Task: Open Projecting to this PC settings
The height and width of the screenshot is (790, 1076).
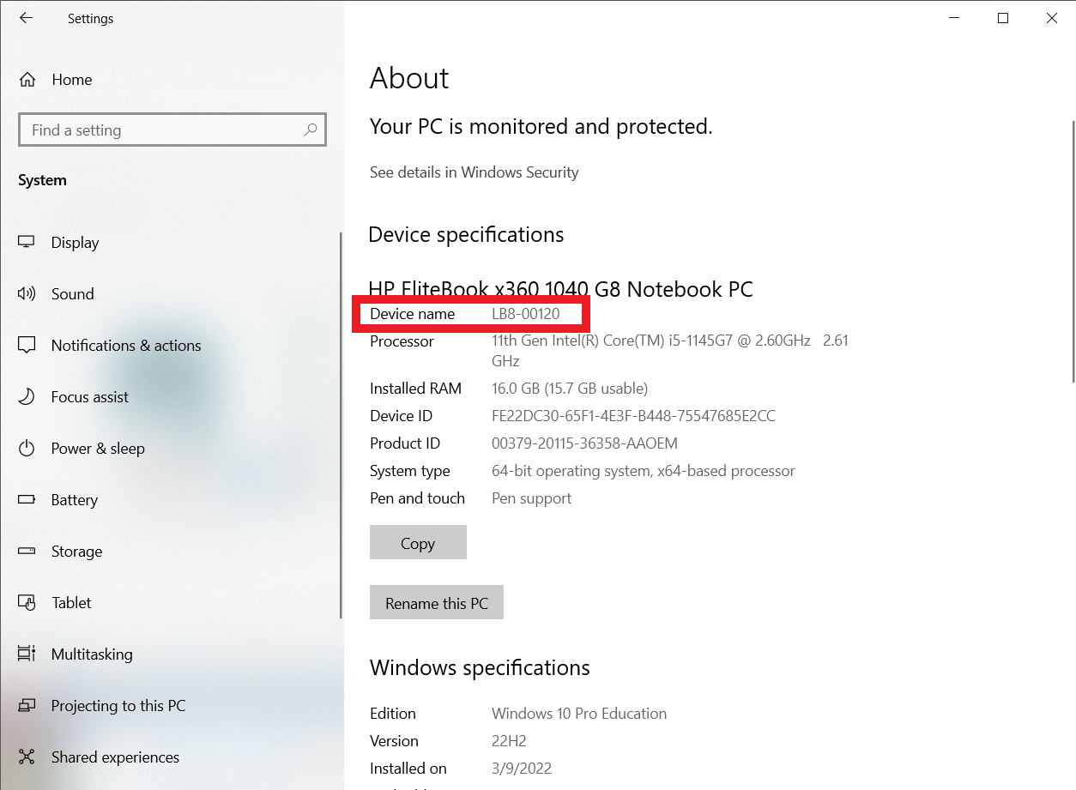Action: 118,705
